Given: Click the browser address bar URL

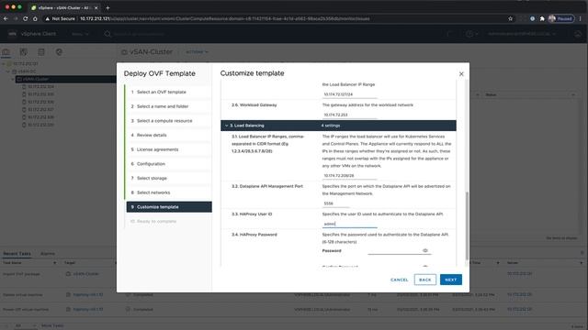Looking at the screenshot, I should (x=225, y=18).
